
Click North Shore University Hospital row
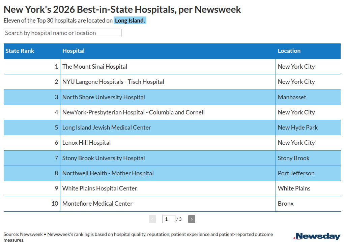pyautogui.click(x=104, y=97)
